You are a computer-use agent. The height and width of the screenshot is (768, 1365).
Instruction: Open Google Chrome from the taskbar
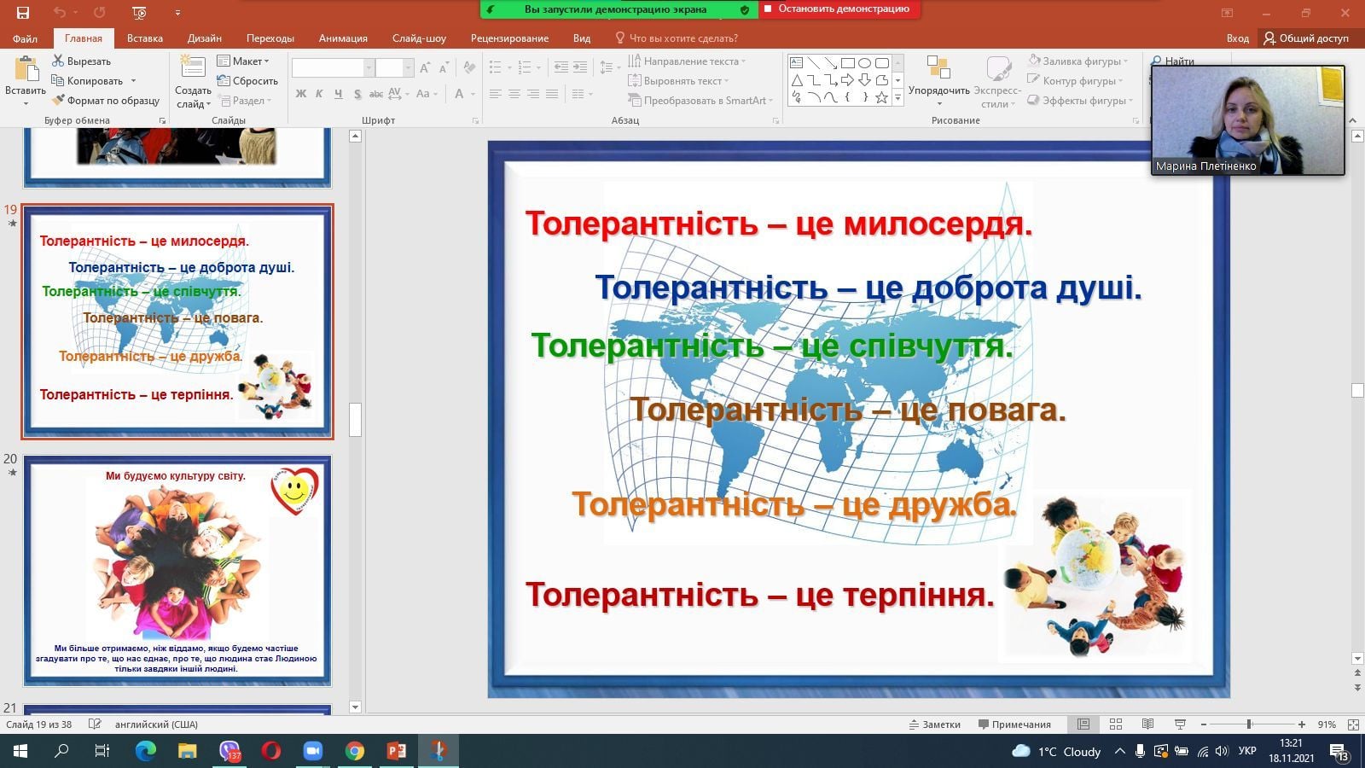point(355,751)
